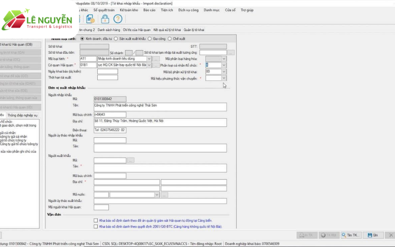395x247 pixels.
Task: Click the khai từ Hải quan (IDB) button
Action: coord(20,44)
